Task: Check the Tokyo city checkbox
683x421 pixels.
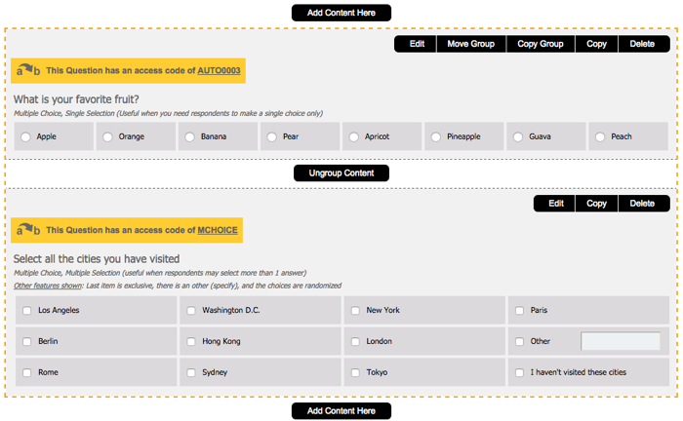Action: [x=355, y=373]
